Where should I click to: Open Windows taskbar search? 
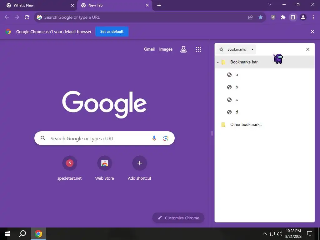point(22,234)
